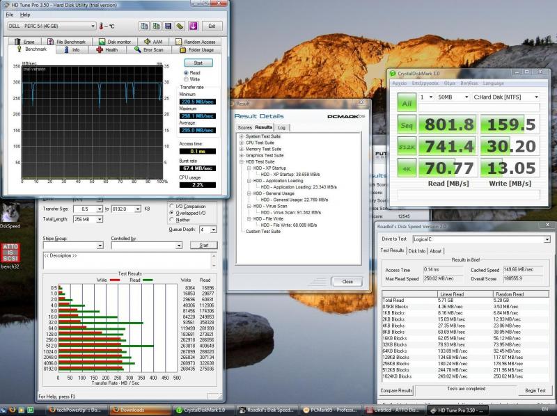The height and width of the screenshot is (416, 557).
Task: Expand the Graphics Test Suite tree node
Action: (241, 155)
